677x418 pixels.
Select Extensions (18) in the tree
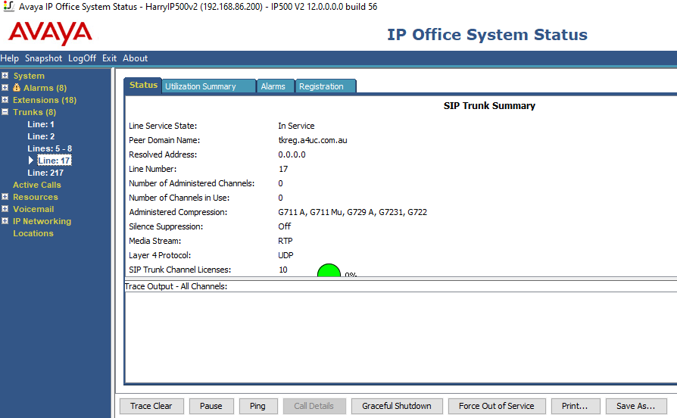tap(45, 100)
